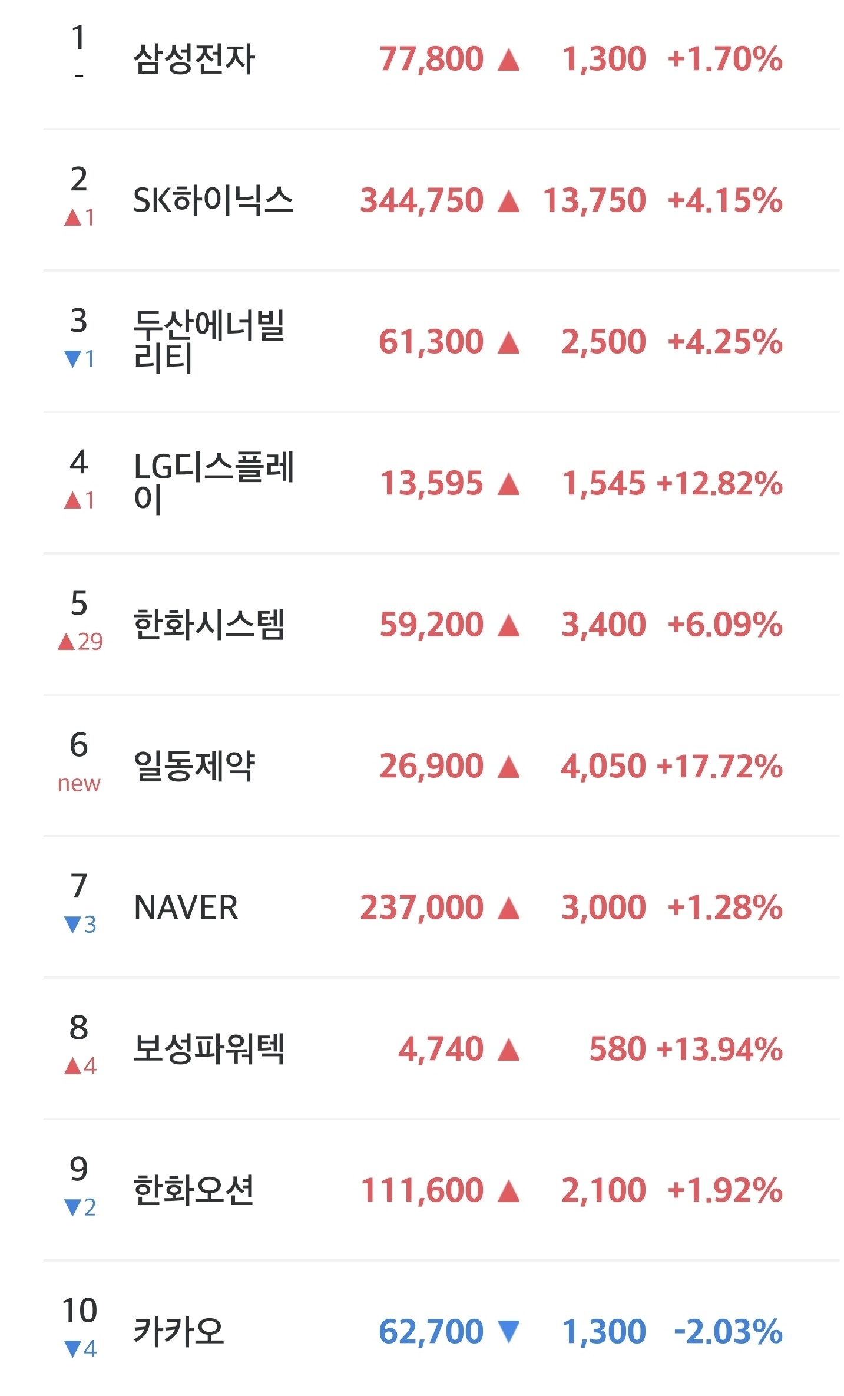Click rank-down indicator ▼4 for 카카오
This screenshot has height=1396, width=844.
[80, 1348]
